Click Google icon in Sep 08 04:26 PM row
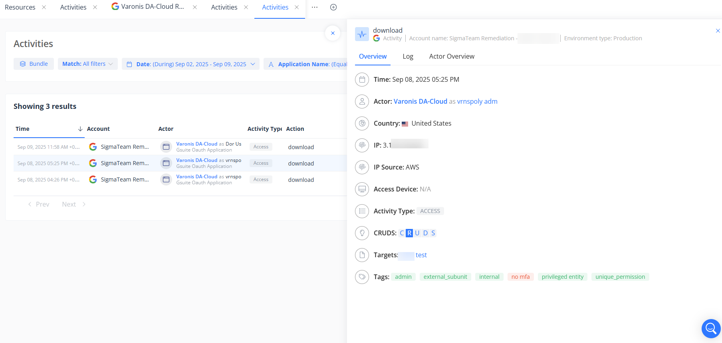Viewport: 722px width, 343px height. (93, 179)
